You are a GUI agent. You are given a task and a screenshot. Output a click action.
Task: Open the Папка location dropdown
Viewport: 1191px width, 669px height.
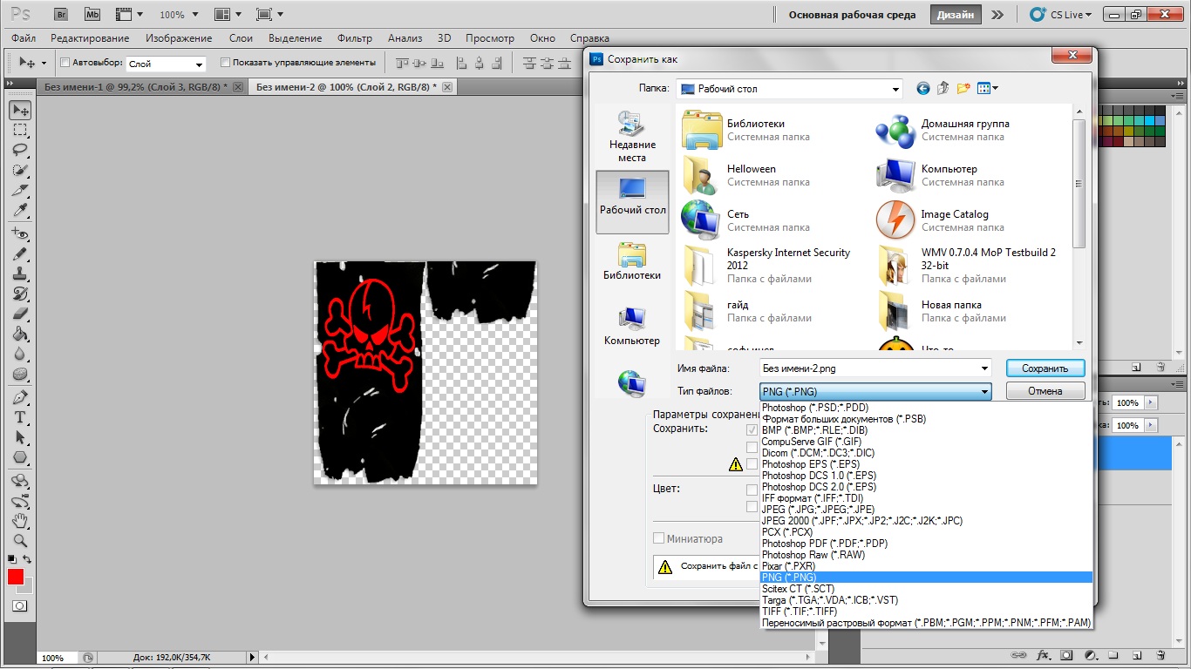click(895, 89)
